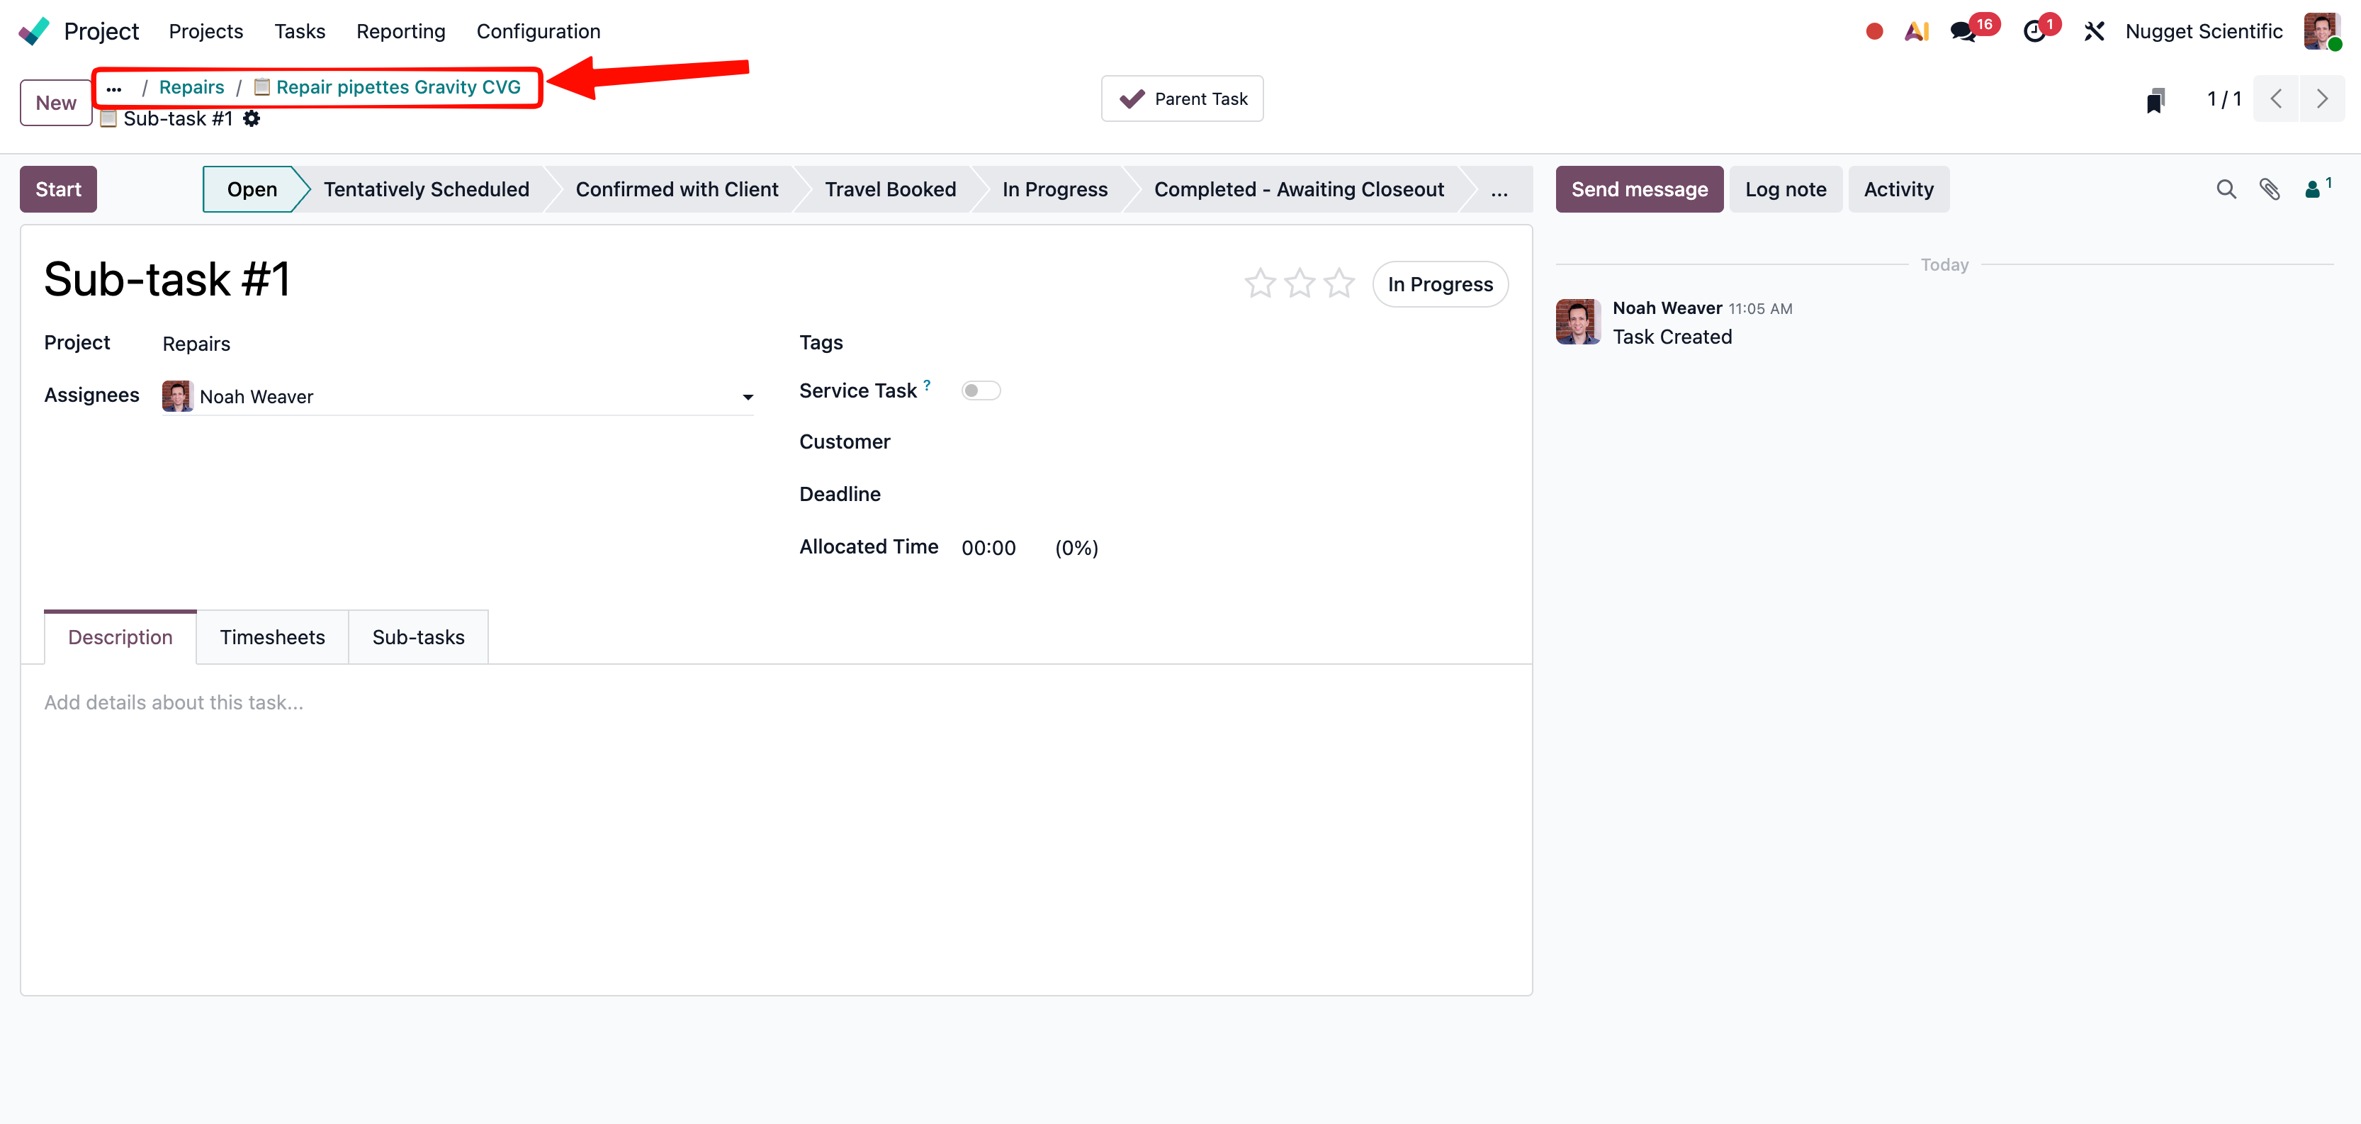Open the activities clock icon
The width and height of the screenshot is (2361, 1124).
click(2034, 31)
